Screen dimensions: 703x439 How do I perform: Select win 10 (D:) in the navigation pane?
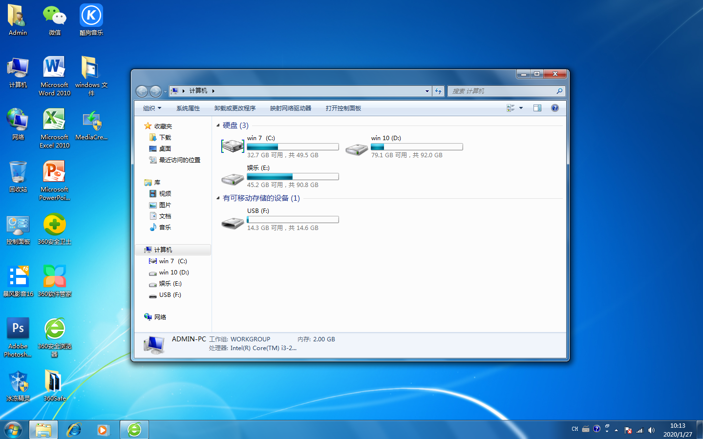point(173,272)
